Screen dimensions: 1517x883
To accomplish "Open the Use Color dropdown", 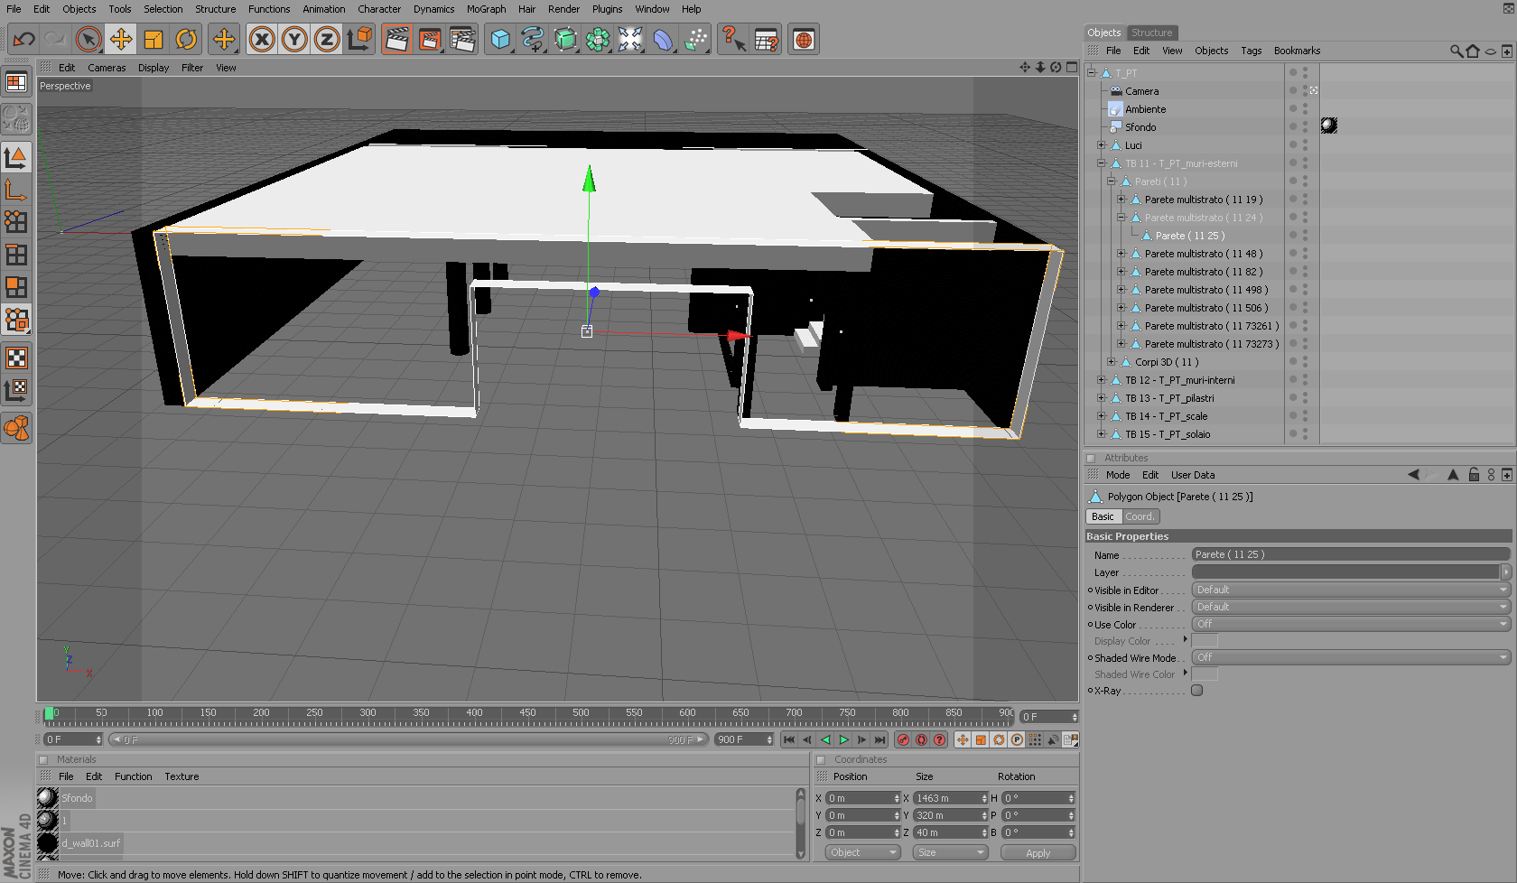I will [1351, 624].
